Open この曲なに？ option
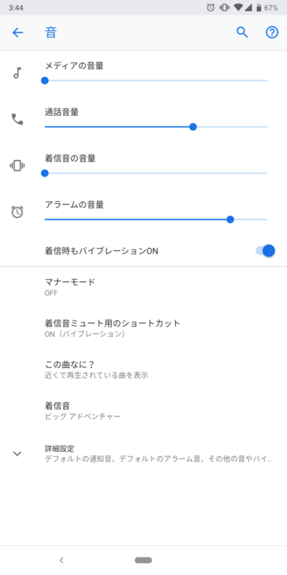The width and height of the screenshot is (287, 575). [x=143, y=369]
